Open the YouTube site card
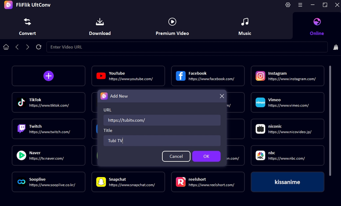The image size is (341, 206). (128, 76)
